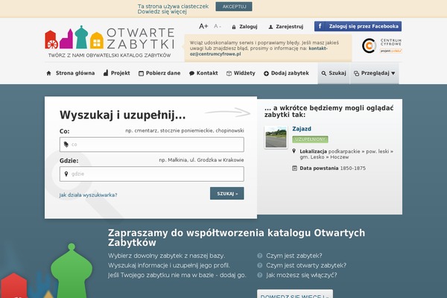Screen dimensions: 447x298
Task: Open the Pobierz dane menu item
Action: pyautogui.click(x=163, y=73)
